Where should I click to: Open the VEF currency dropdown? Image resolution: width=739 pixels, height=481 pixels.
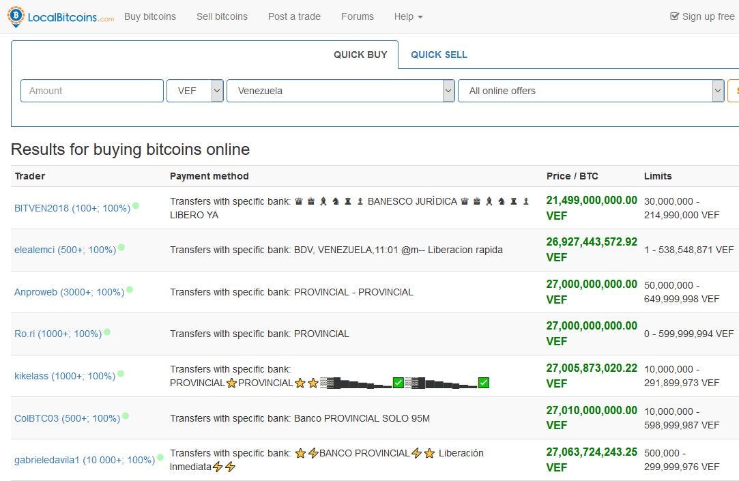[194, 91]
